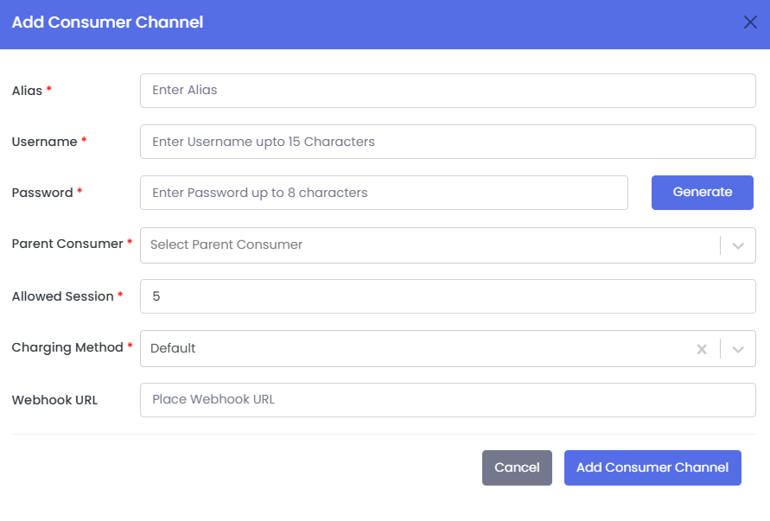Click the Charging Method label
The width and height of the screenshot is (770, 521).
point(67,347)
